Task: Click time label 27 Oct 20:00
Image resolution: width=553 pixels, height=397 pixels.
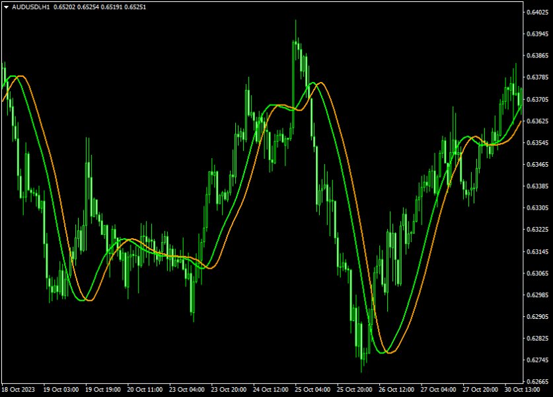Action: (x=481, y=390)
